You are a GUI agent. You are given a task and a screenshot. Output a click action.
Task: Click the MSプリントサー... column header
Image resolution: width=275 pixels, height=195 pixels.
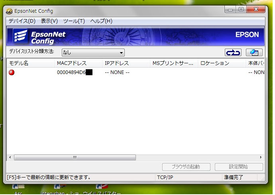pos(175,64)
